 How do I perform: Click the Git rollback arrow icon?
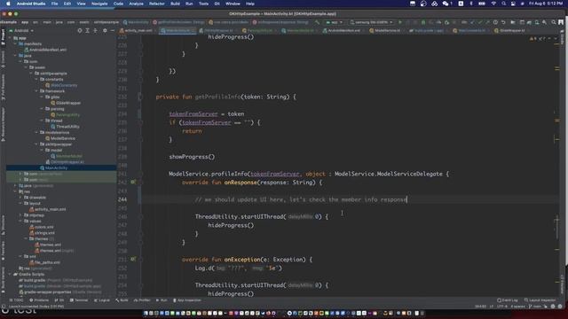pos(503,22)
